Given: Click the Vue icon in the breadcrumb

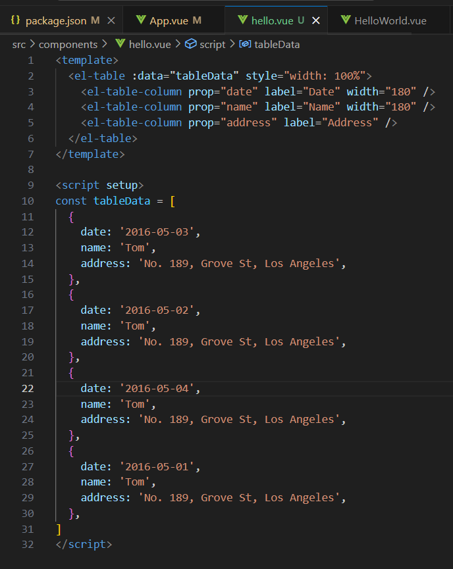Looking at the screenshot, I should (x=120, y=44).
